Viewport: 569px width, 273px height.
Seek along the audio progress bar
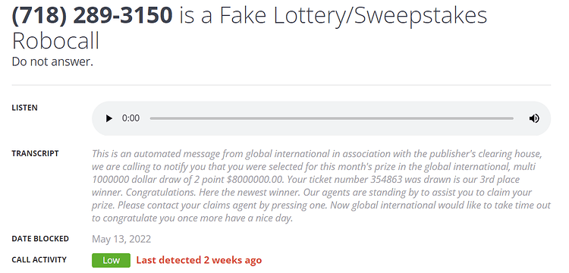point(332,118)
